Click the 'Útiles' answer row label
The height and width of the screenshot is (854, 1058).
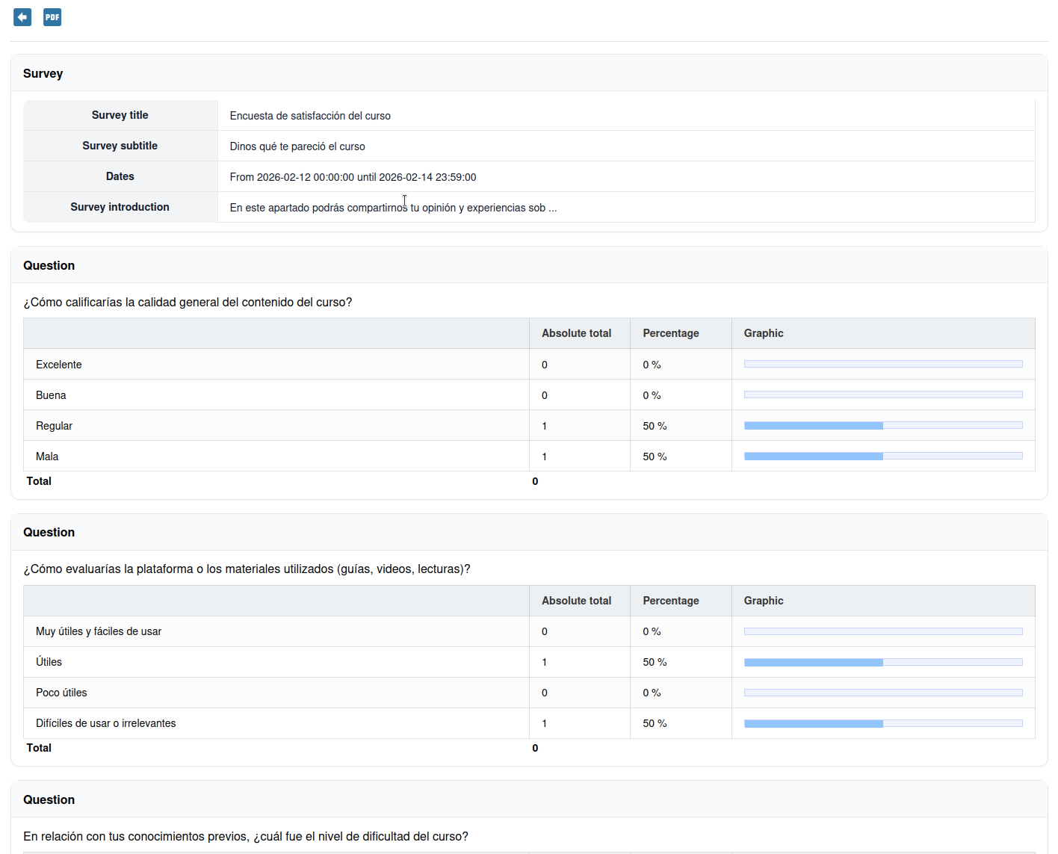[x=49, y=662]
